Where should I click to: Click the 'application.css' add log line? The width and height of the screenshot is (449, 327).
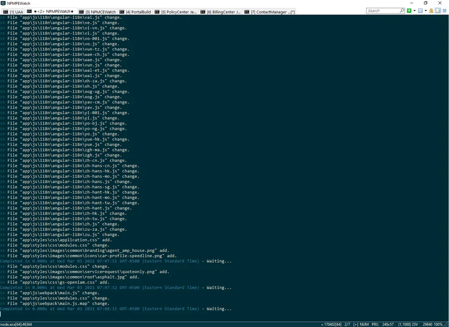56,240
